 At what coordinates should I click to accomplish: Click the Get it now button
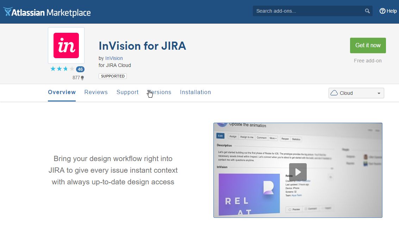pyautogui.click(x=368, y=45)
